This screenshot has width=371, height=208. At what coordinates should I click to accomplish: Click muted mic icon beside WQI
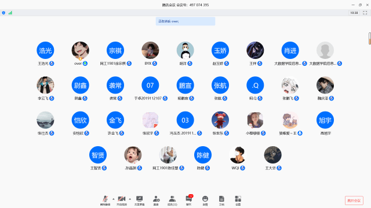(x=242, y=168)
